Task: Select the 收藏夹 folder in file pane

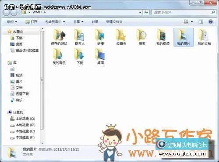Action: pos(121,37)
